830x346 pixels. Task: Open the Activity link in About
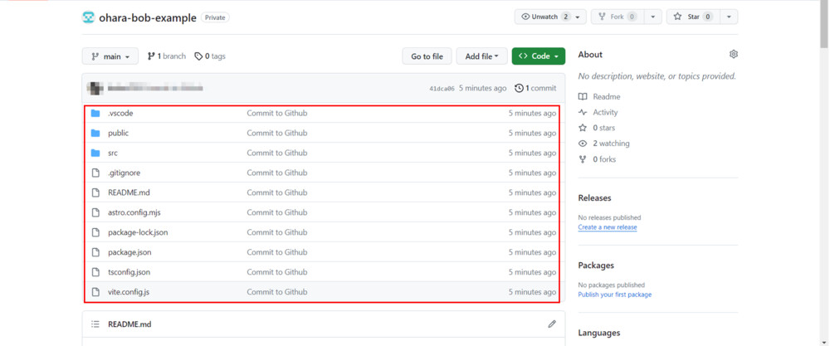[x=605, y=112]
